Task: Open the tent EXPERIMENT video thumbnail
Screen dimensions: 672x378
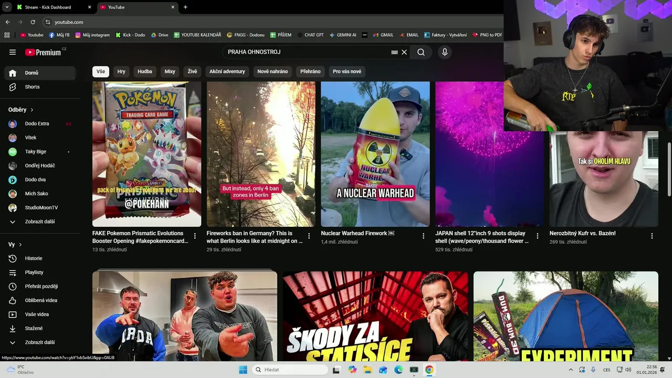Action: pyautogui.click(x=566, y=316)
